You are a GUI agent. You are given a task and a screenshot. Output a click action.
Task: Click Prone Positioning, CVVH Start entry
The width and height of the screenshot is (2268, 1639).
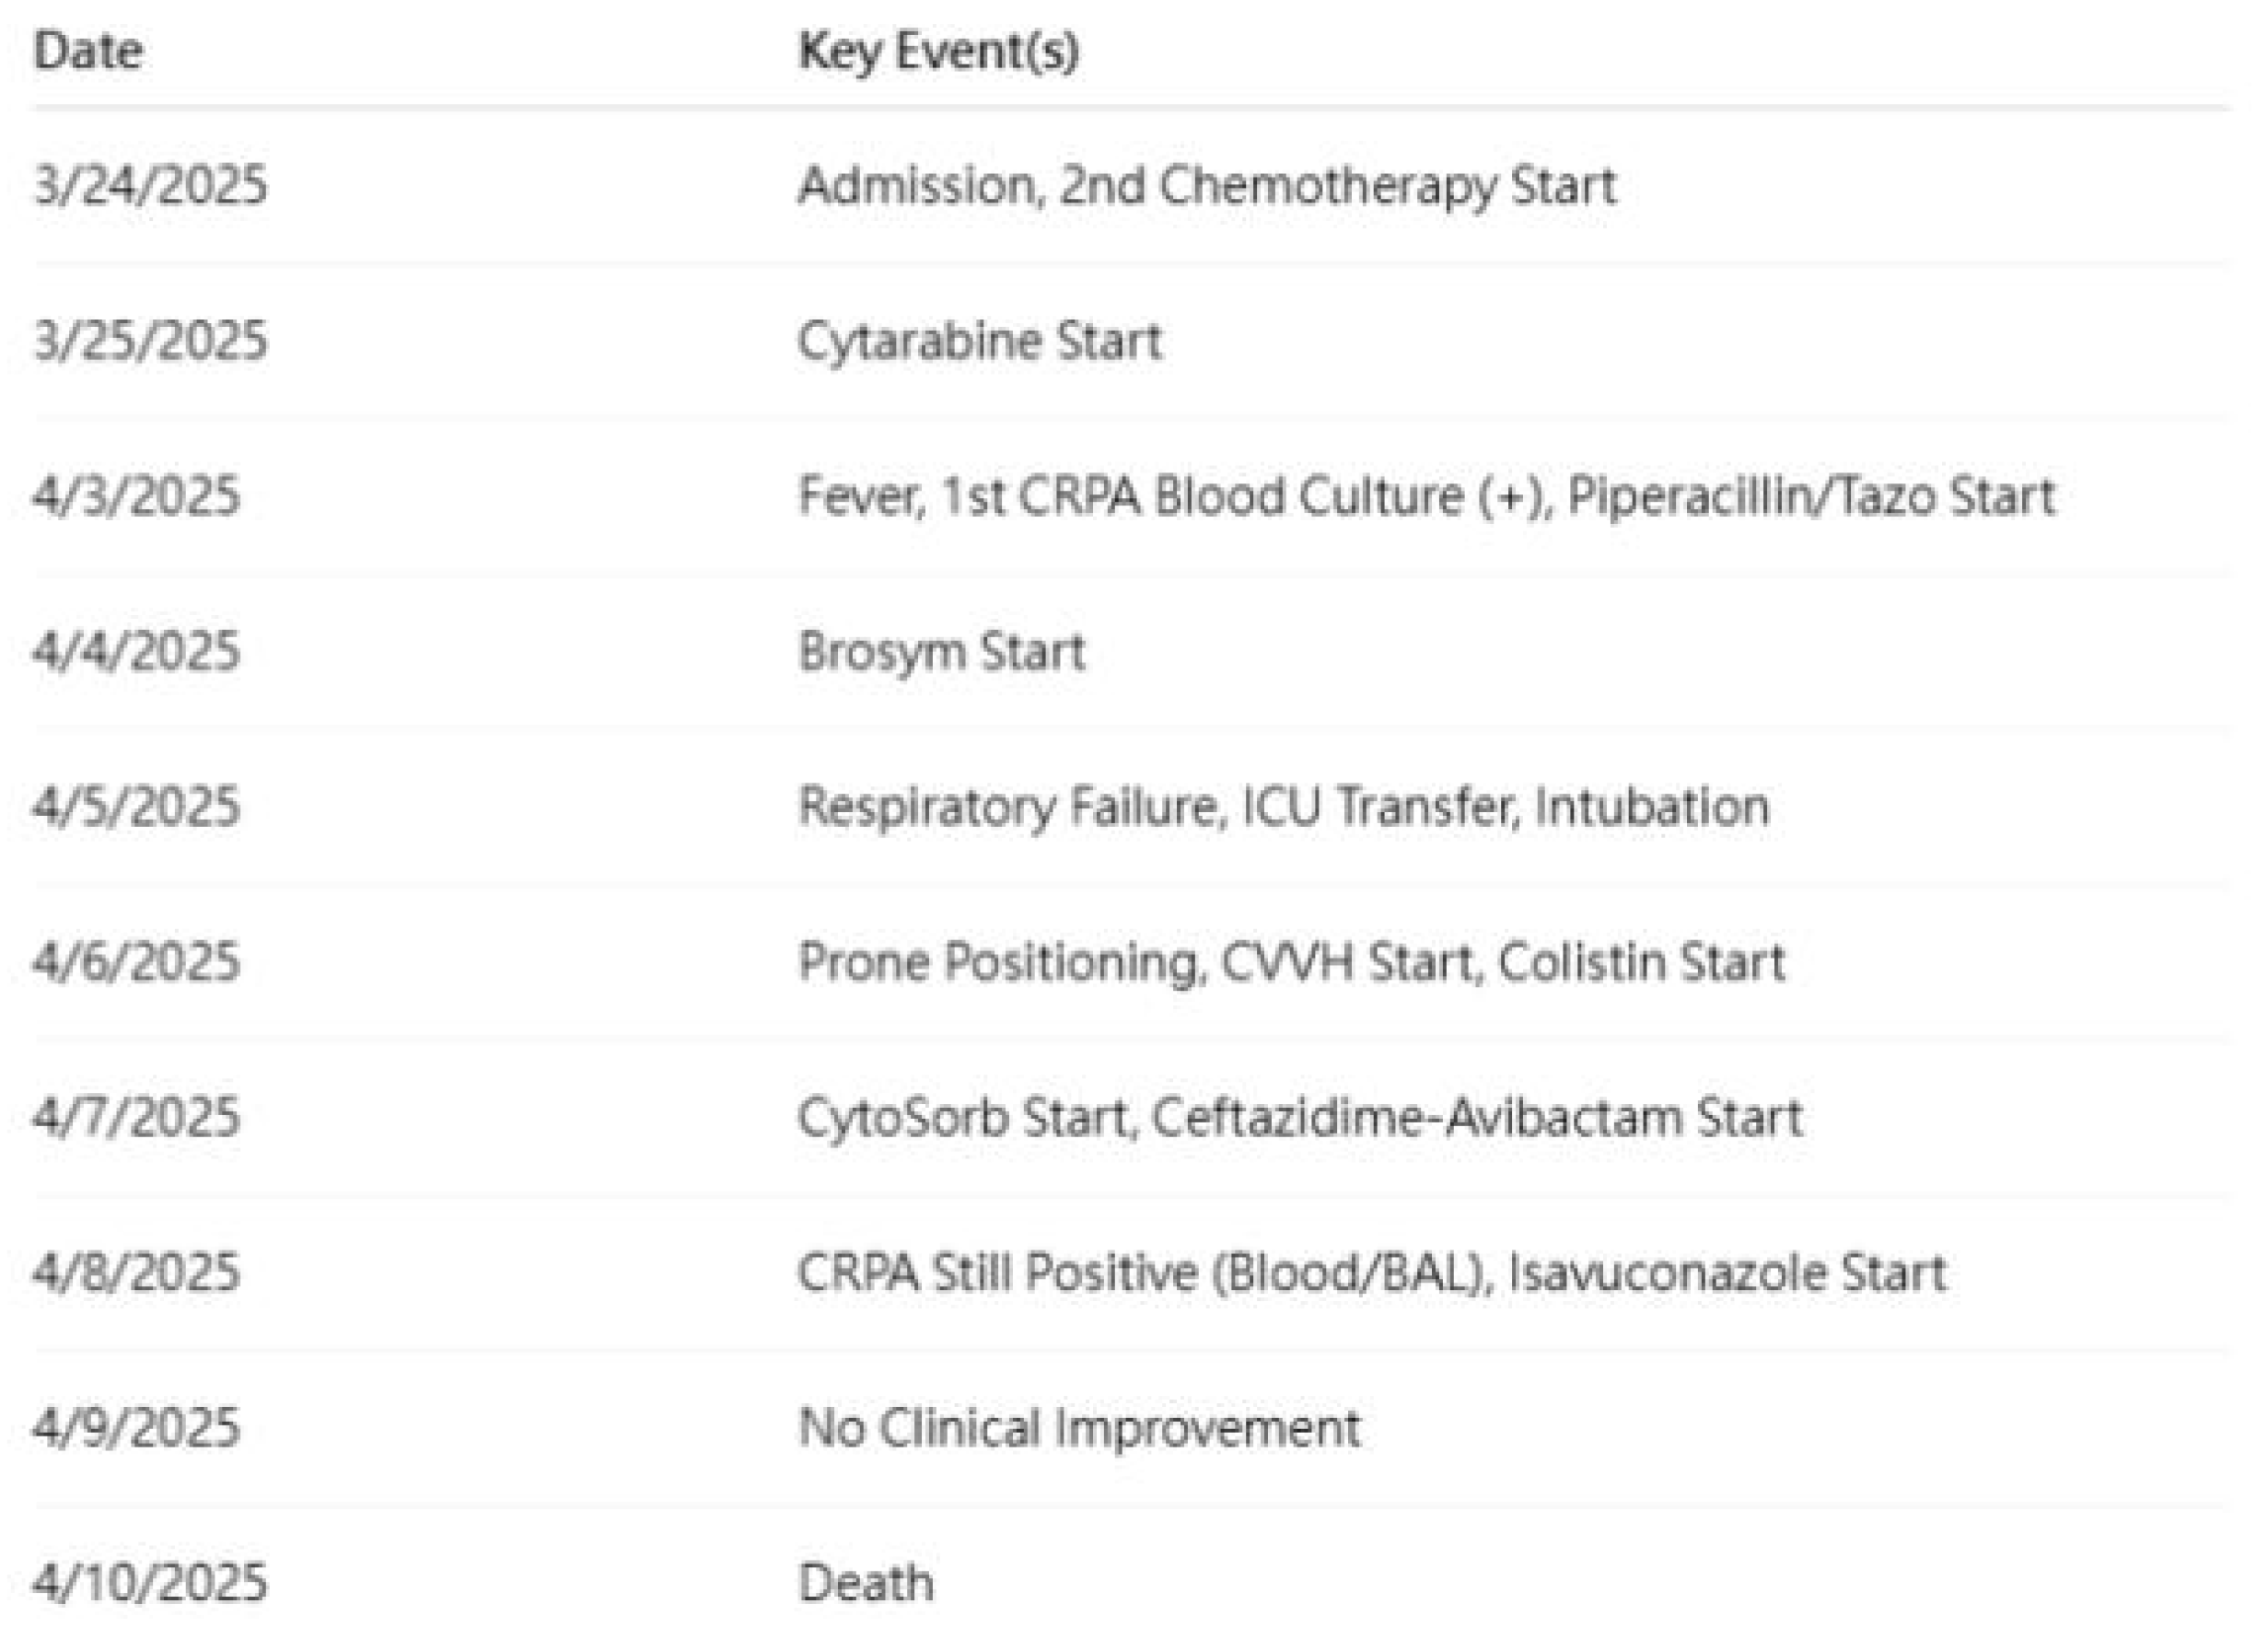(1291, 962)
